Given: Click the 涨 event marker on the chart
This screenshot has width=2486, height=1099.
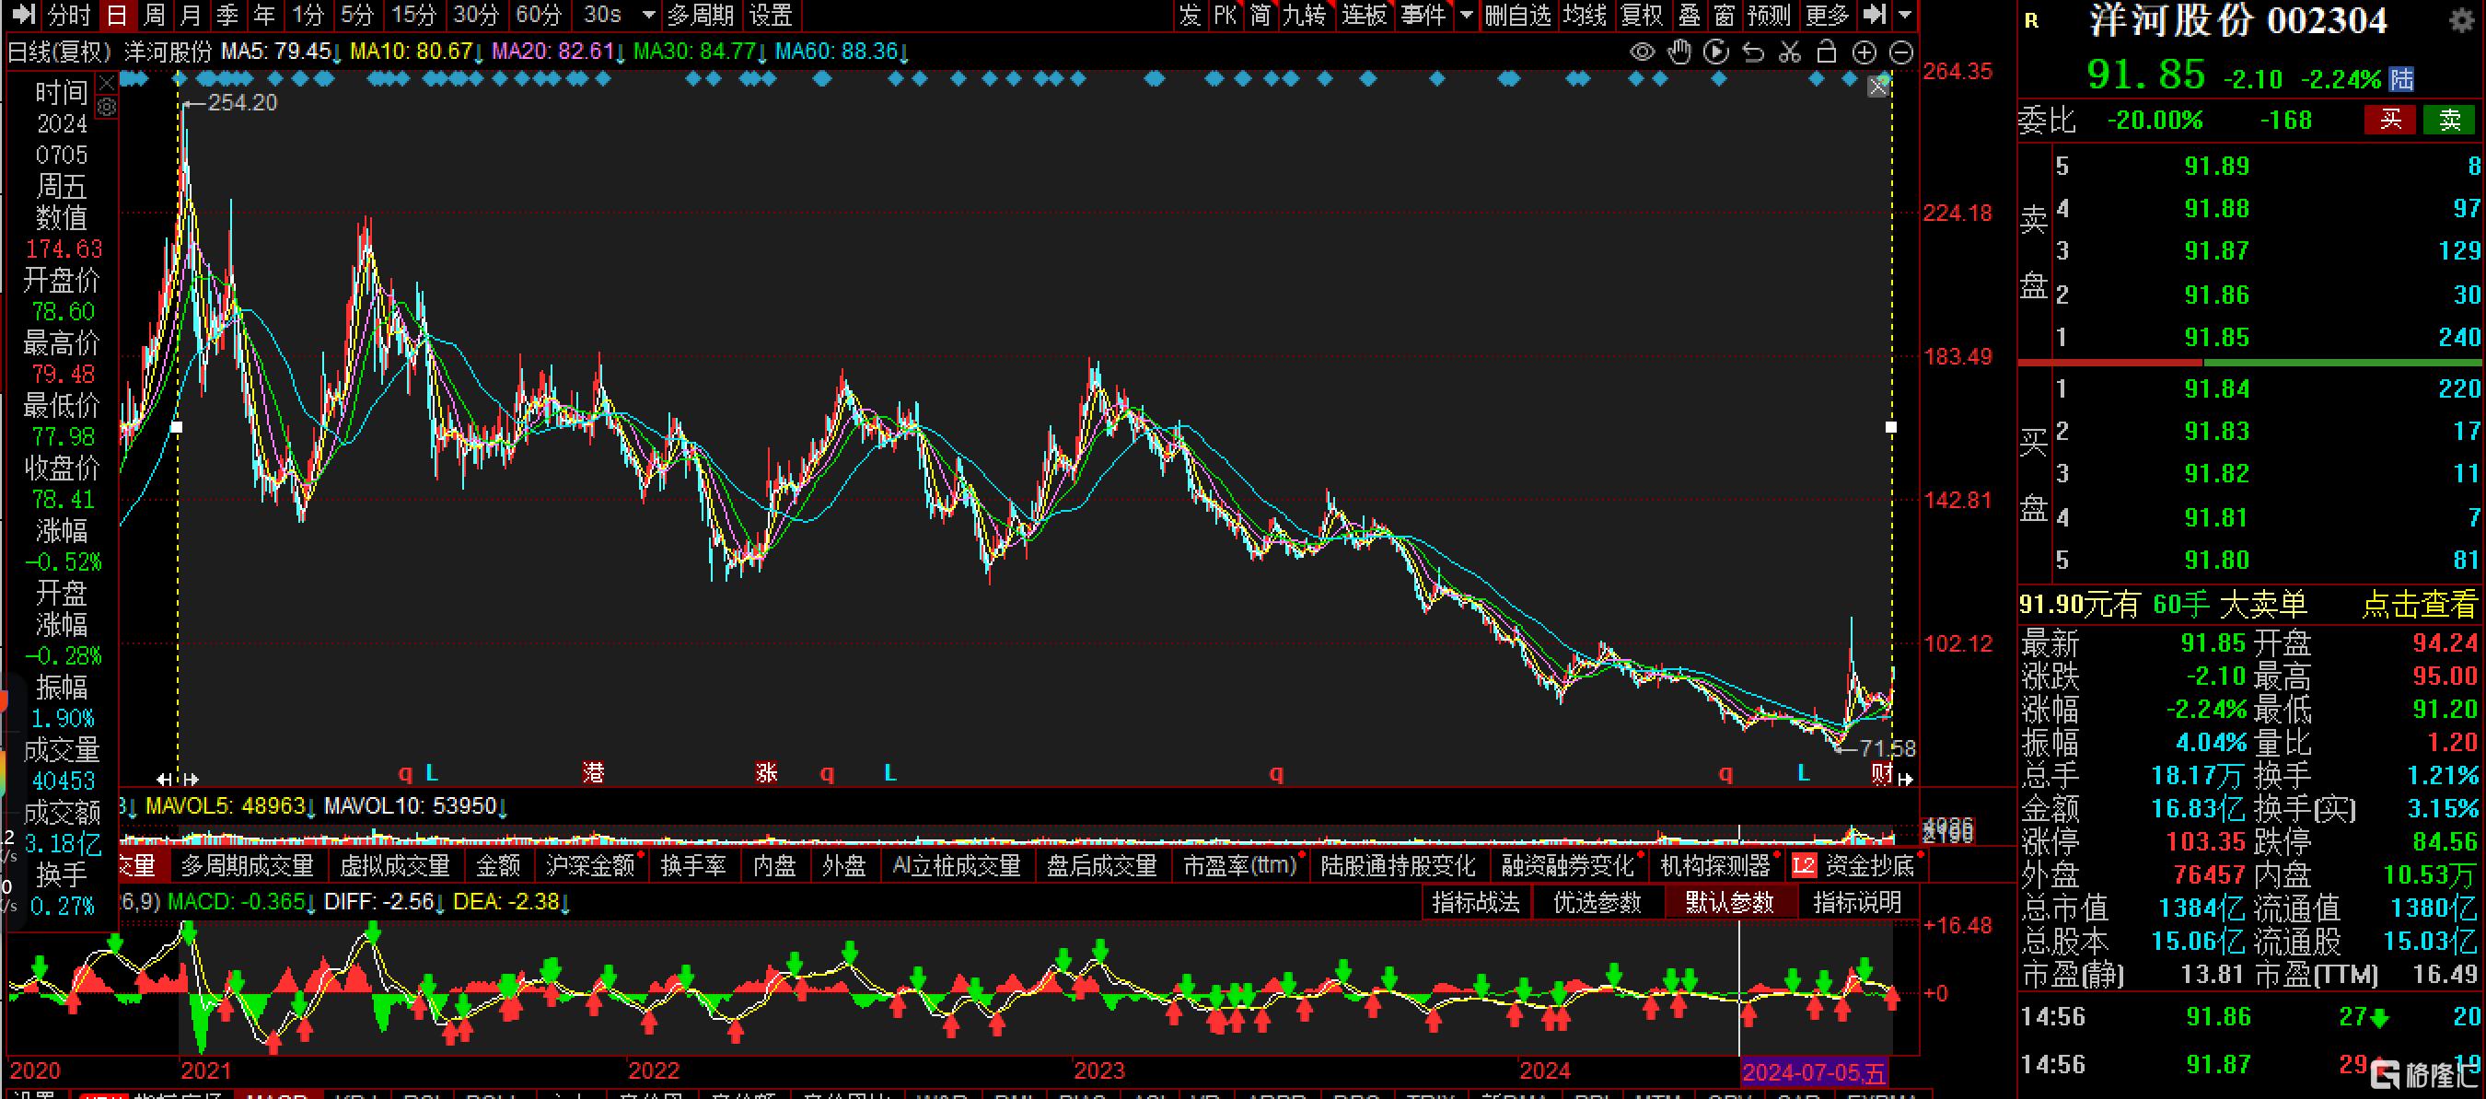Looking at the screenshot, I should tap(766, 772).
